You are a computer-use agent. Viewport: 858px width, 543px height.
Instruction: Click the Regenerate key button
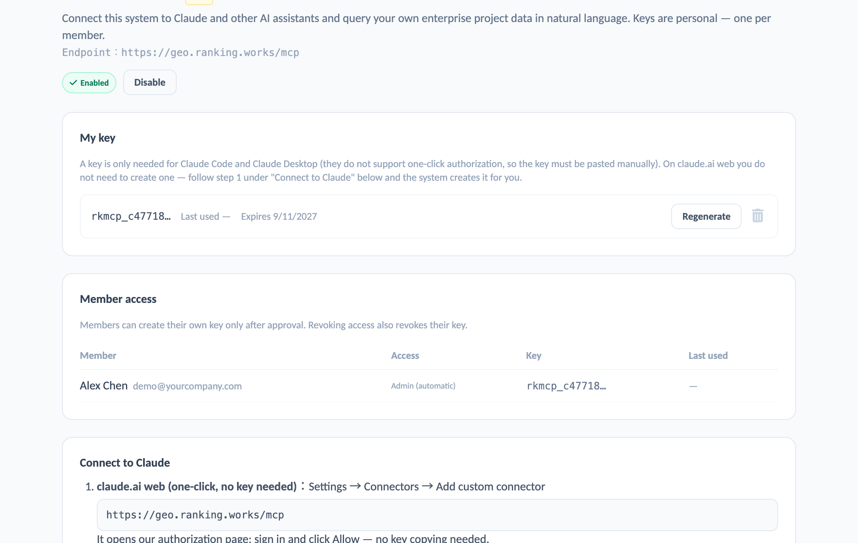pos(706,216)
